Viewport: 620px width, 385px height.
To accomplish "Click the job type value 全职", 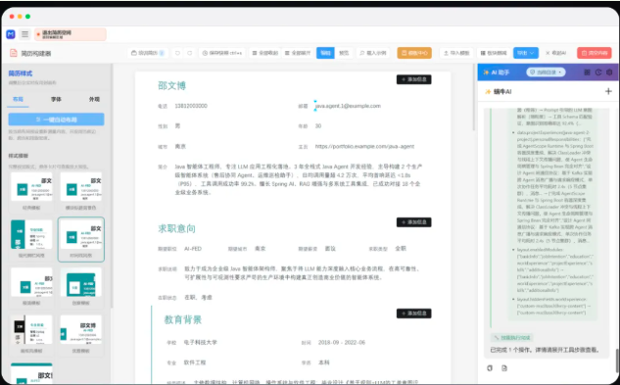I will coord(401,249).
